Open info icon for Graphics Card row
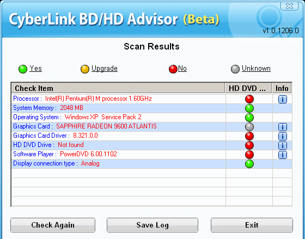 pyautogui.click(x=283, y=127)
